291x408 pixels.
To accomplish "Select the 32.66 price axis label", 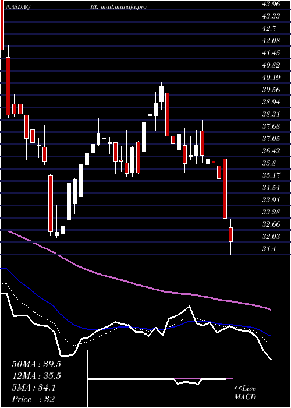I will click(x=271, y=224).
